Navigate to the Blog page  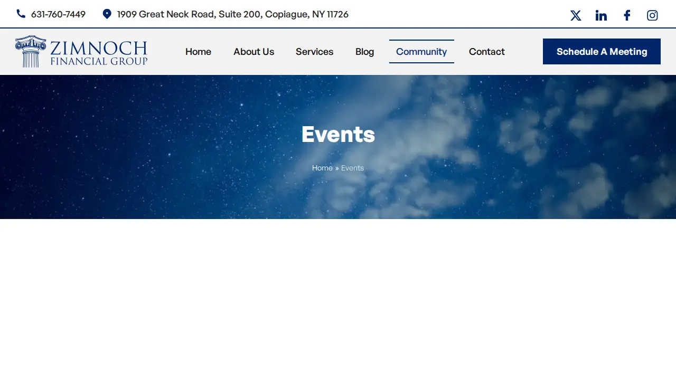[364, 52]
